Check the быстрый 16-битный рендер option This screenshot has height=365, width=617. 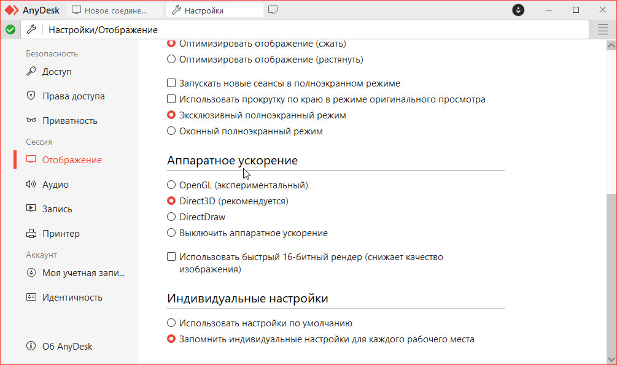[172, 257]
